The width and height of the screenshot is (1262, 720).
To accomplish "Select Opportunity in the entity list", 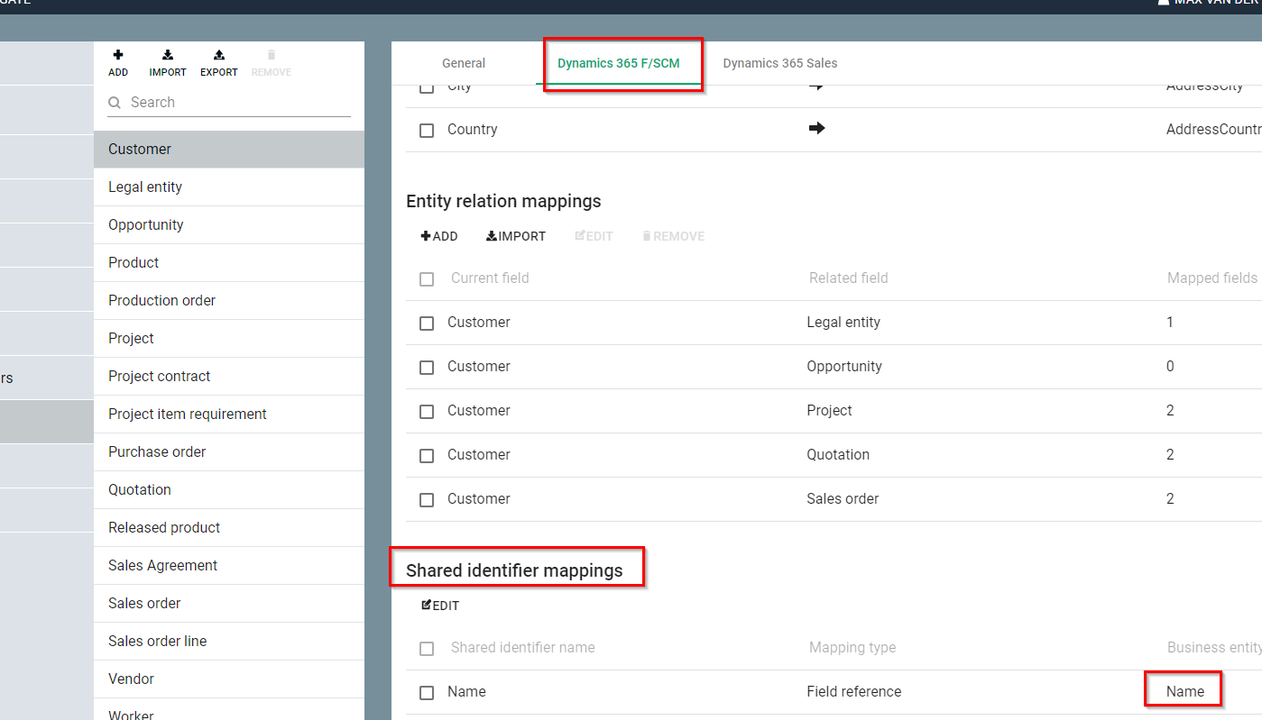I will [x=146, y=224].
